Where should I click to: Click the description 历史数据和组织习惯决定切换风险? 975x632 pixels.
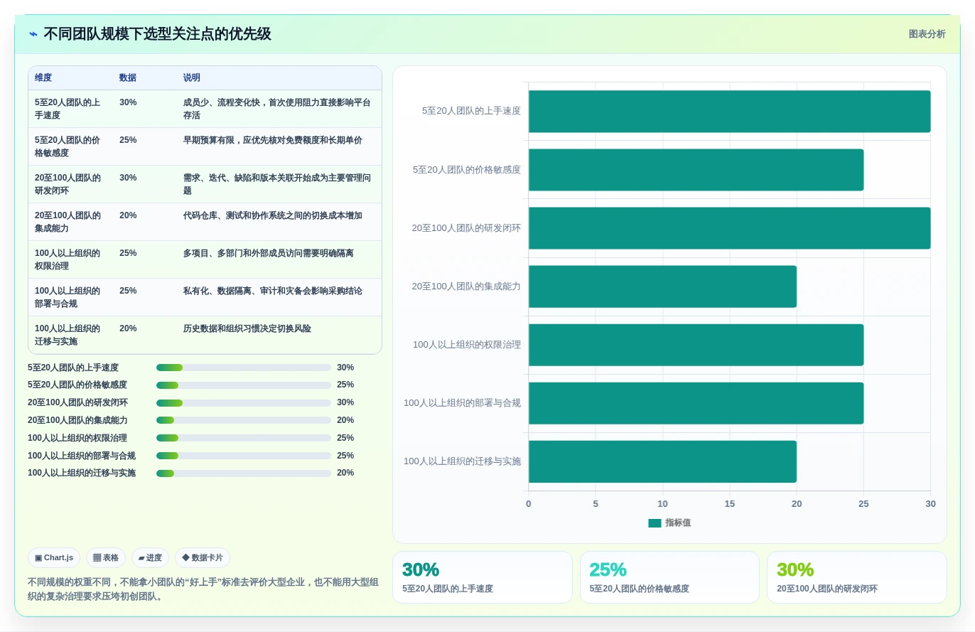point(247,328)
